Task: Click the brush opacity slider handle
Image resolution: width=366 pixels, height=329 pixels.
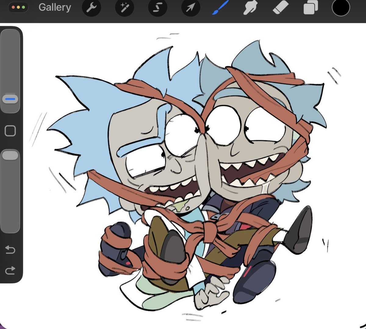Action: (x=10, y=155)
